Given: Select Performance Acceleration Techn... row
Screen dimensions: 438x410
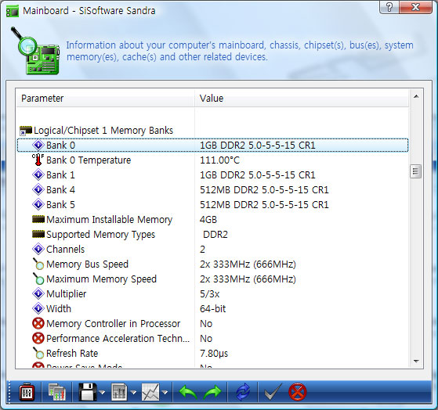Looking at the screenshot, I should [x=212, y=339].
